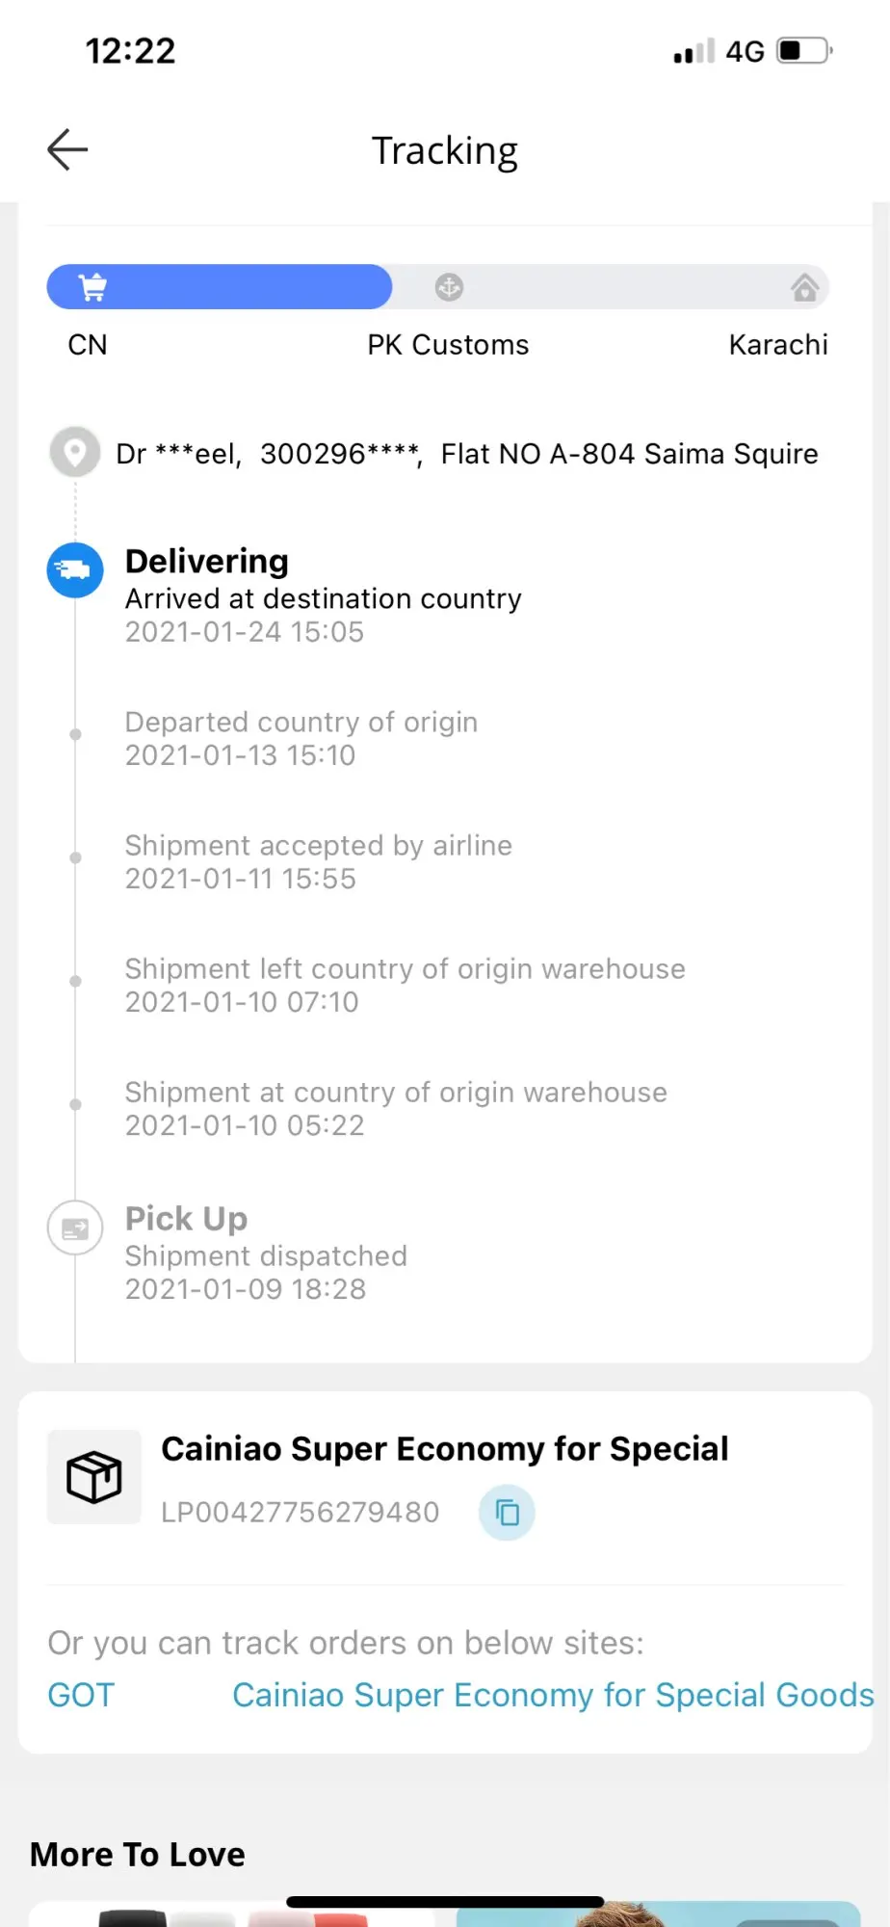Tap the blue Delivering truck icon
Screen dimensions: 890x1927
(x=75, y=570)
